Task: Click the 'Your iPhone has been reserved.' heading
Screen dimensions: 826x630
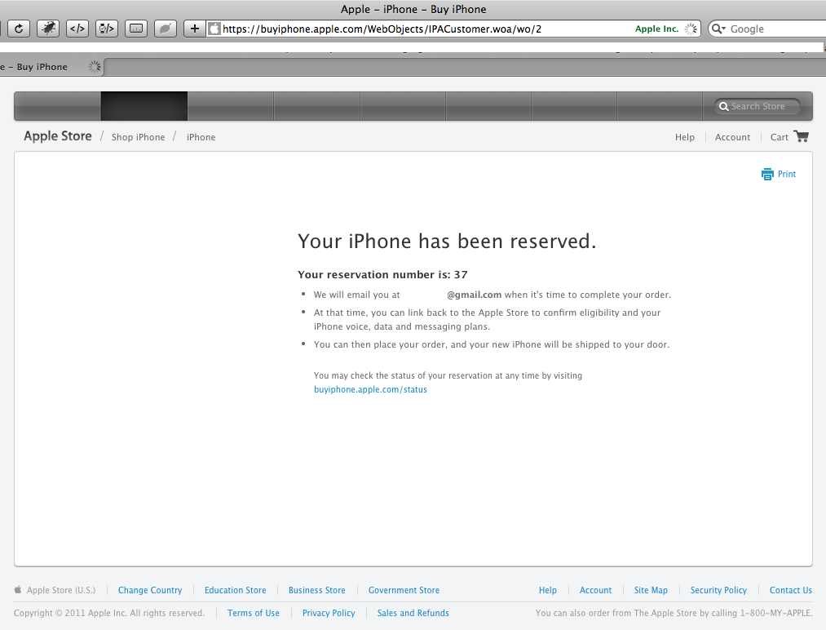Action: (447, 241)
